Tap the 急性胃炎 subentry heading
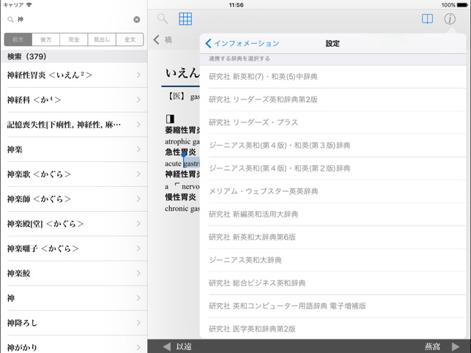The width and height of the screenshot is (471, 353). point(180,152)
